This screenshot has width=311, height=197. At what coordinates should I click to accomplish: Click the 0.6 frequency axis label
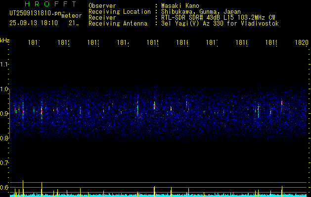pos(4,187)
